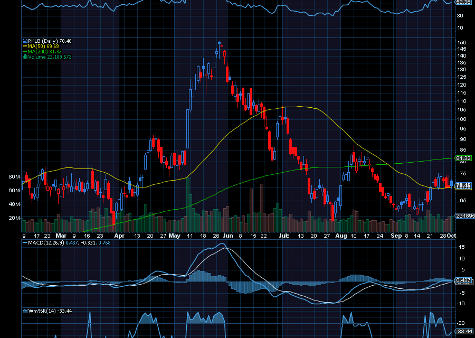Click the Wm%R(14) area icon
This screenshot has width=475, height=338.
pyautogui.click(x=25, y=311)
